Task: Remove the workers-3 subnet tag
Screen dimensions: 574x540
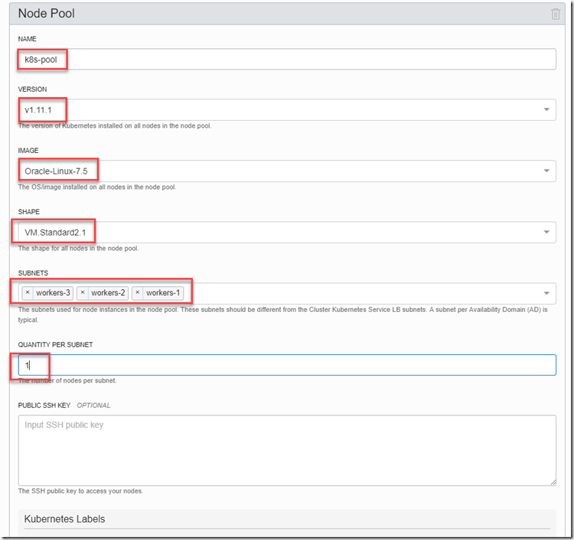Action: click(x=28, y=293)
